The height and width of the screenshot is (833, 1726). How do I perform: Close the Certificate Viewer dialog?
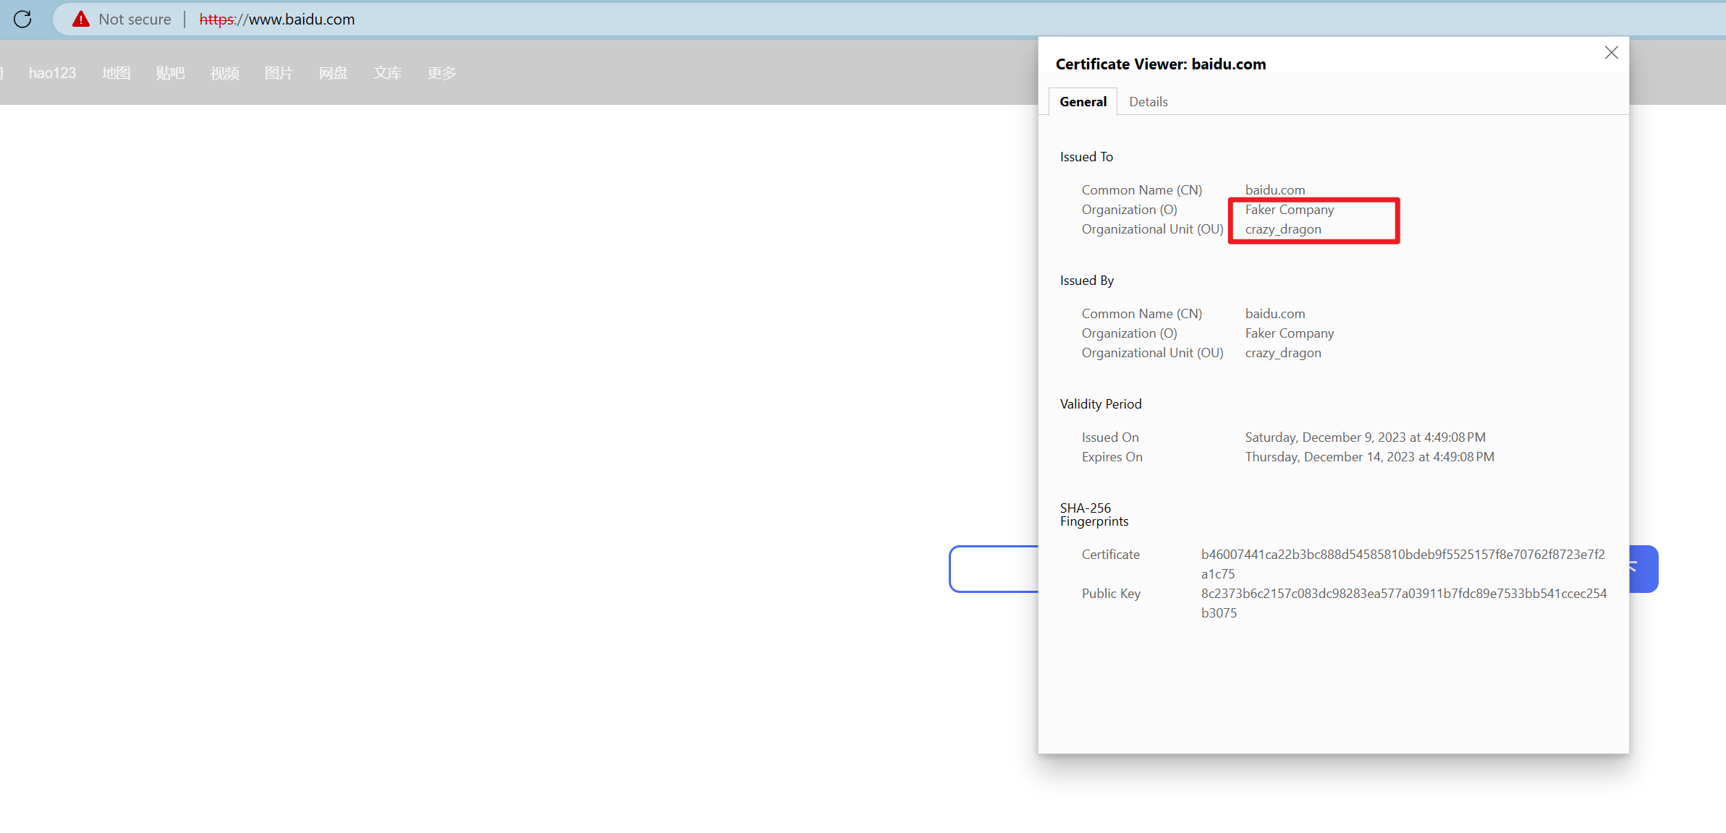(x=1611, y=53)
